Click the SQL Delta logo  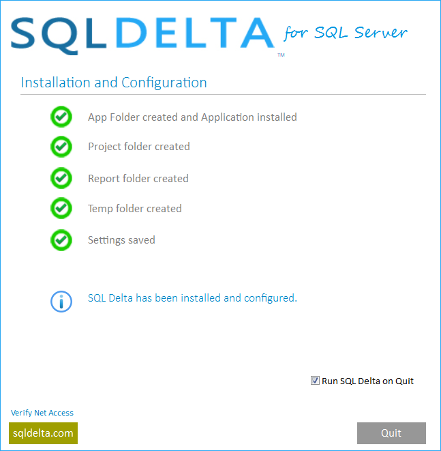pos(142,33)
